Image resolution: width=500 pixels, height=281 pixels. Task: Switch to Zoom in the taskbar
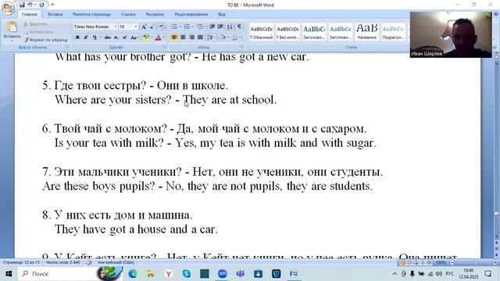pos(222,274)
